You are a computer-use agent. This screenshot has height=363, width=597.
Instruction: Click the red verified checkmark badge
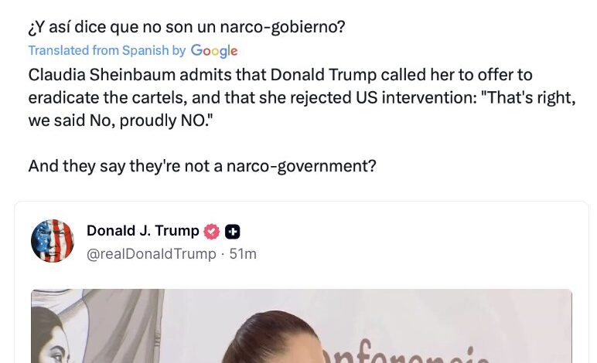click(212, 232)
